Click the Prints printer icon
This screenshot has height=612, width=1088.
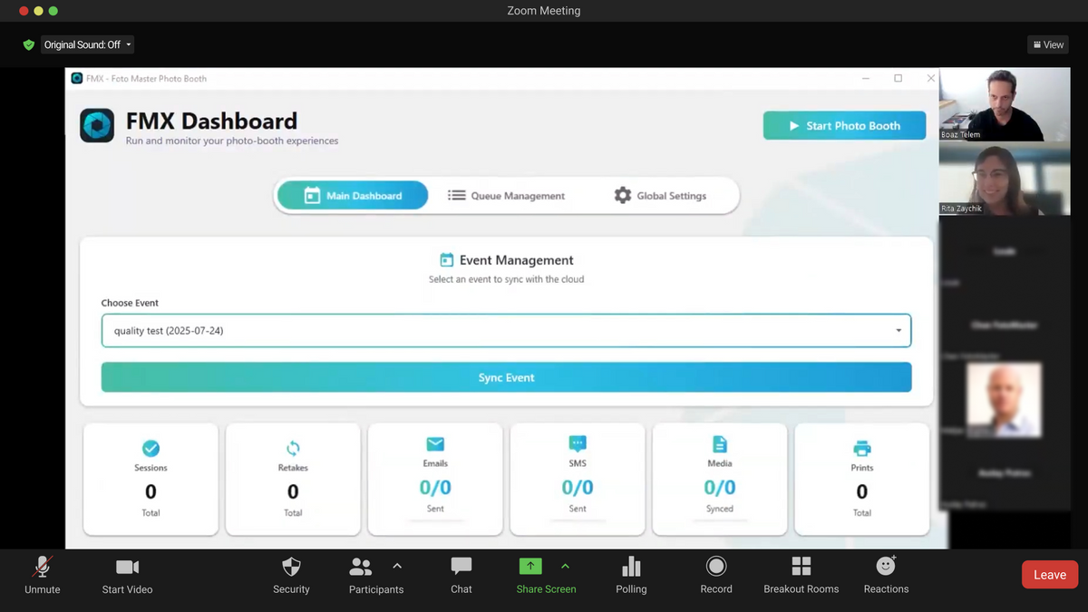pyautogui.click(x=862, y=448)
